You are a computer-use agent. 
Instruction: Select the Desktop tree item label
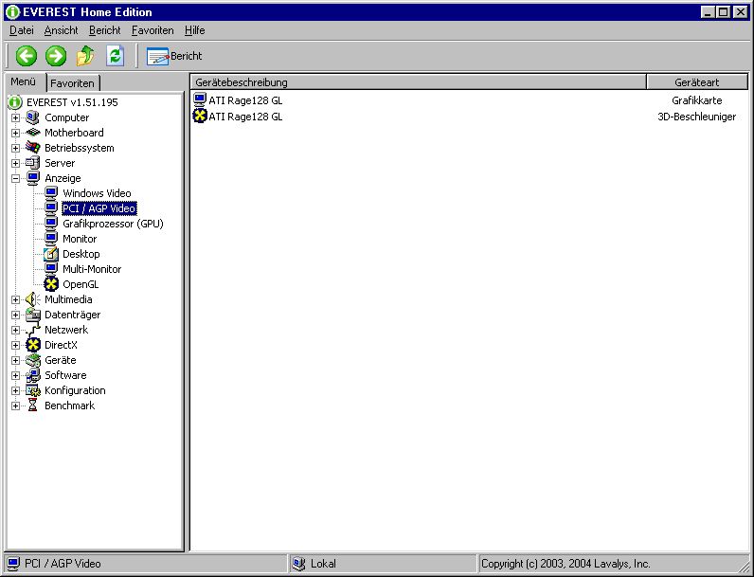[x=81, y=254]
